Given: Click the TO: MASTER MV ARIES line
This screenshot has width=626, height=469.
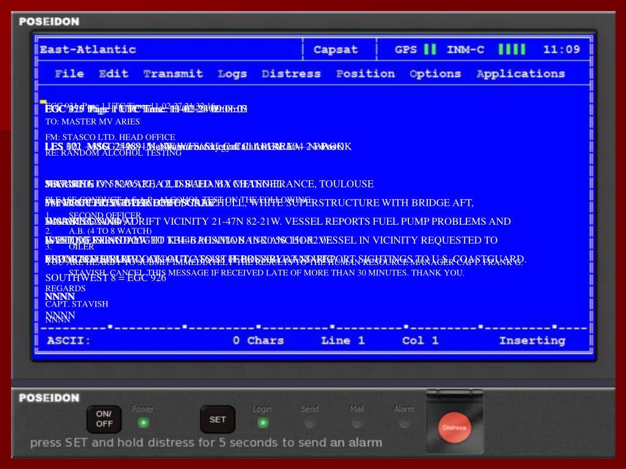Looking at the screenshot, I should (93, 122).
